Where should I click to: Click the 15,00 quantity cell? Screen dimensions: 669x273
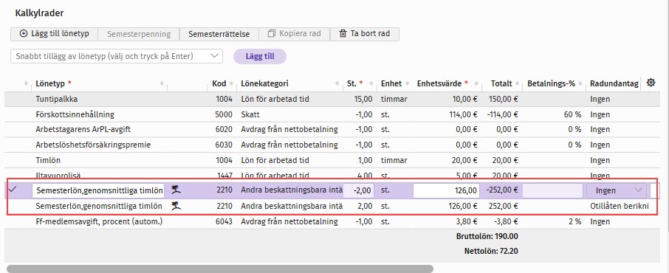tap(363, 99)
